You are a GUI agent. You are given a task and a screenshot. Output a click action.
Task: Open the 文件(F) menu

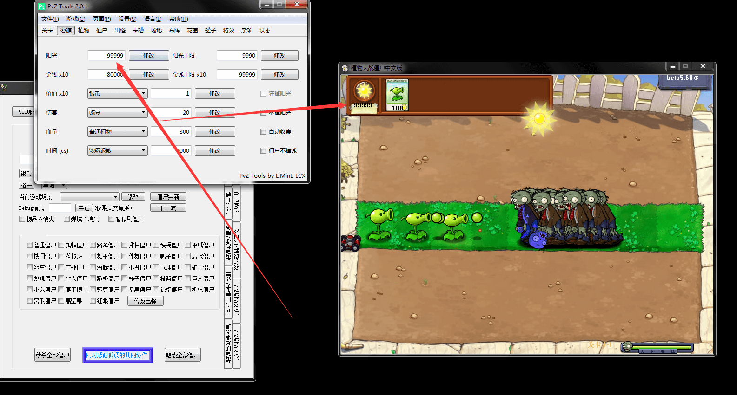(50, 19)
